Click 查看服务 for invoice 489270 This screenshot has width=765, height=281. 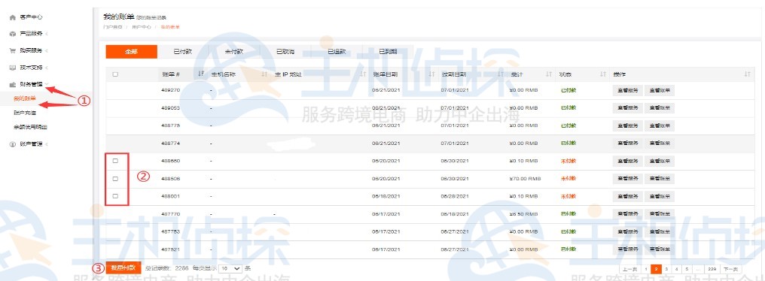(x=628, y=90)
